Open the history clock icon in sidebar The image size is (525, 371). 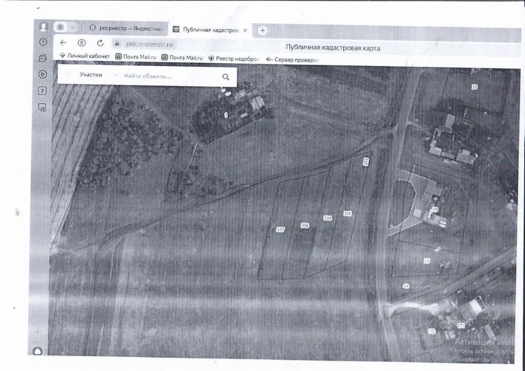(43, 42)
